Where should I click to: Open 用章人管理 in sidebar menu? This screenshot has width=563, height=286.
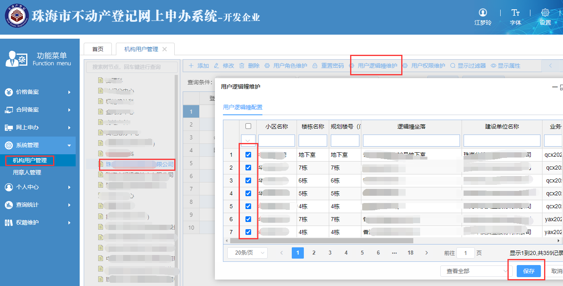pyautogui.click(x=27, y=172)
